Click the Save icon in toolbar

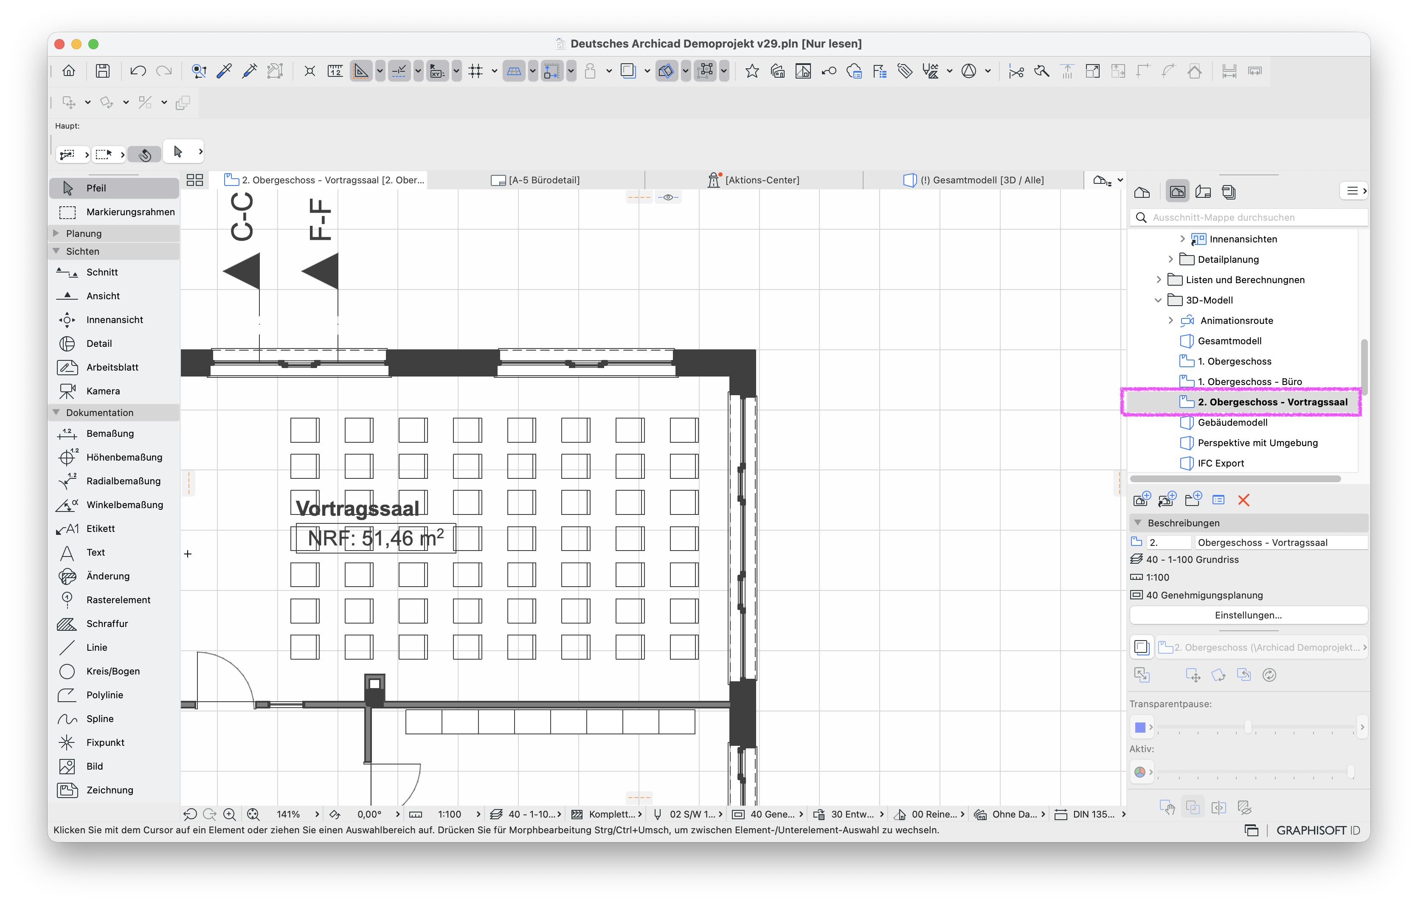pyautogui.click(x=102, y=71)
